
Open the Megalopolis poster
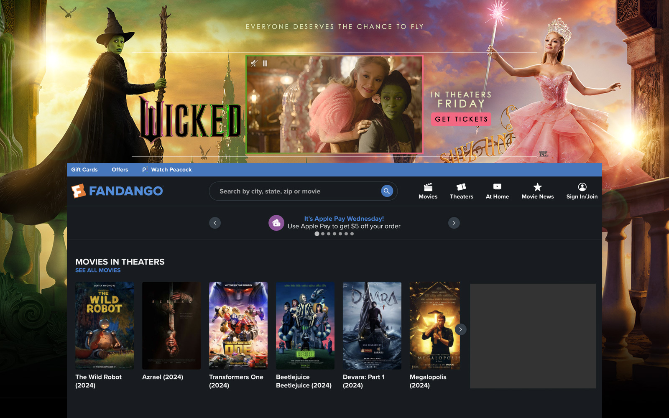(x=435, y=326)
